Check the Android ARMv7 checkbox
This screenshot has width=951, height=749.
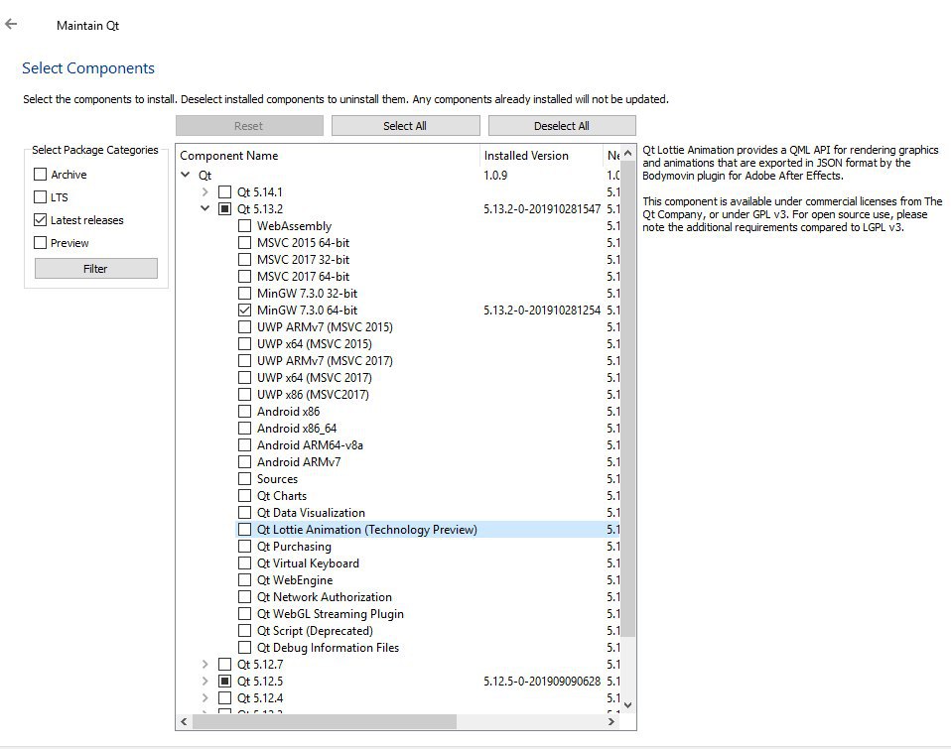click(x=244, y=461)
